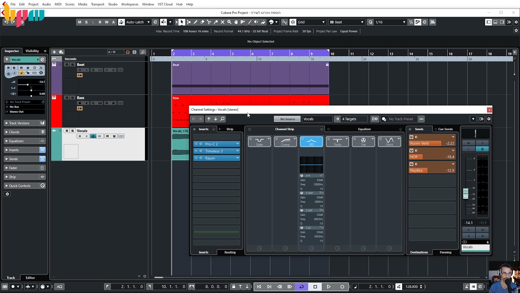Screen dimensions: 520x293
Task: Click the Tools strip module icon
Action: point(337,141)
